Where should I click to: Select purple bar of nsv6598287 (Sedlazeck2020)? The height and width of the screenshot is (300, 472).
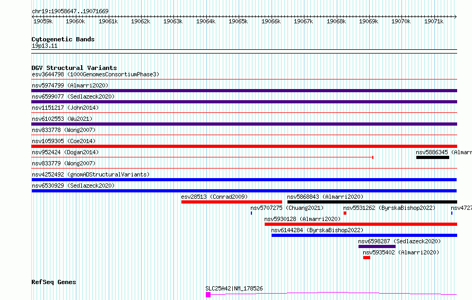coord(377,246)
